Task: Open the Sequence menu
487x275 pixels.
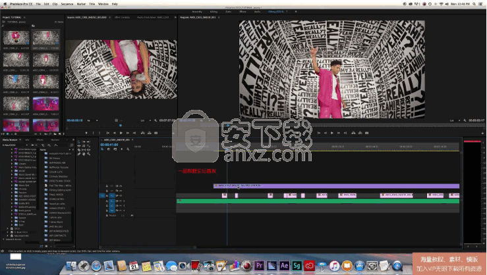Action: tap(67, 4)
